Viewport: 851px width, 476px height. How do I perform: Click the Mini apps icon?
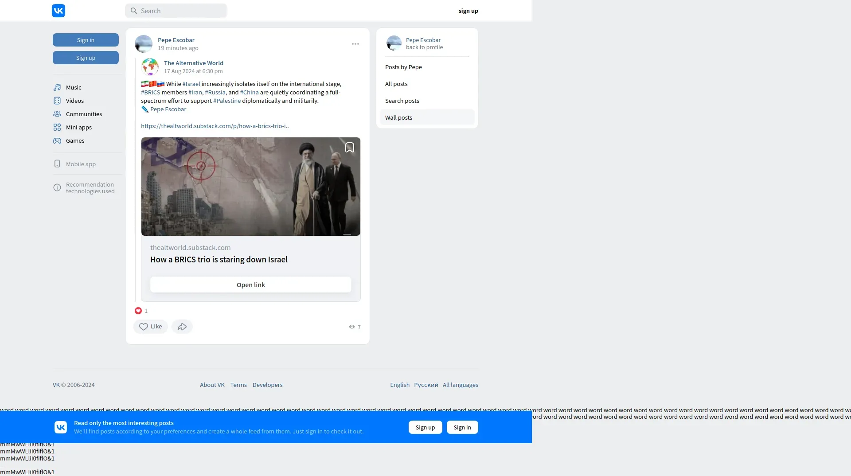click(57, 127)
